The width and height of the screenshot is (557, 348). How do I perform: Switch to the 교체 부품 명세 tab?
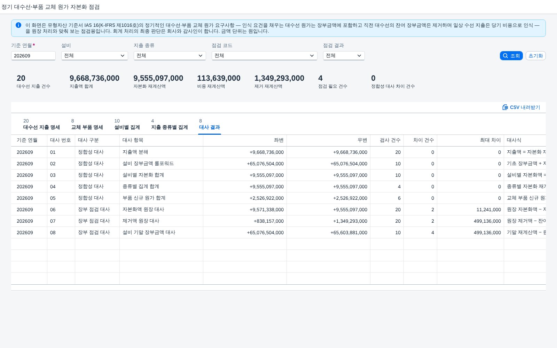pyautogui.click(x=87, y=124)
